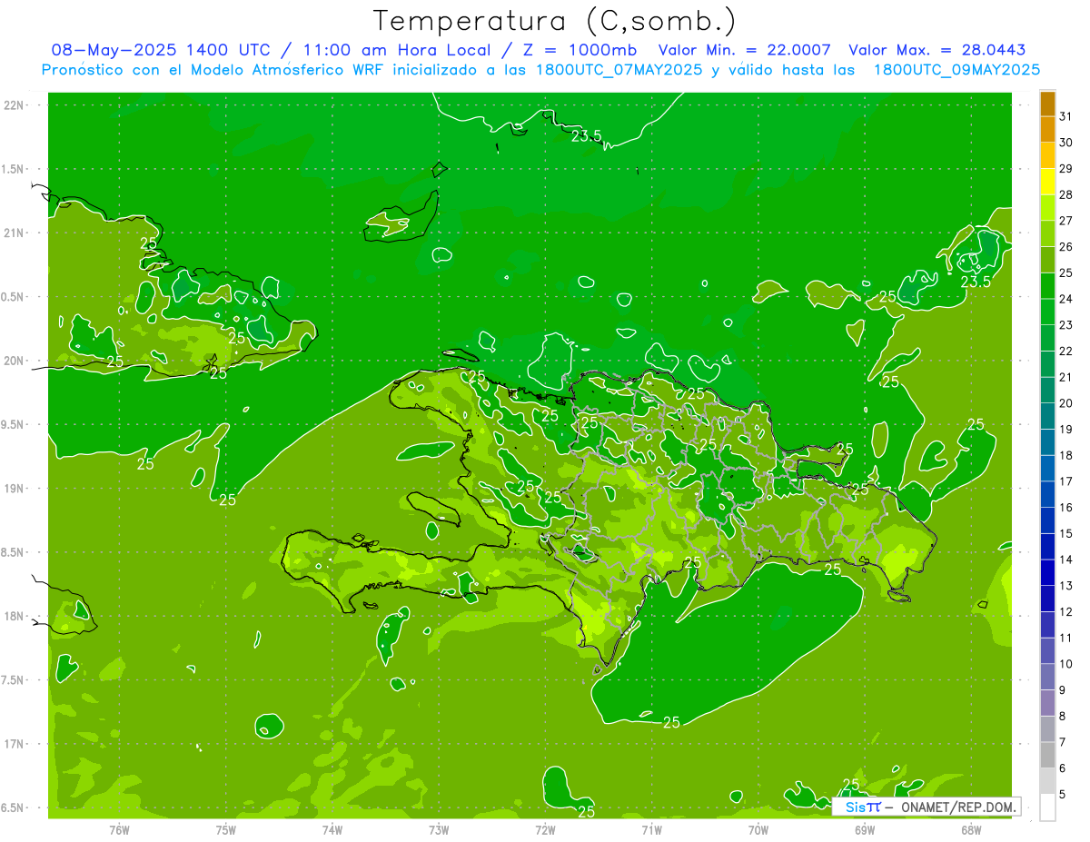Click the latitude axis label "17N"
This screenshot has width=1090, height=842.
[15, 744]
